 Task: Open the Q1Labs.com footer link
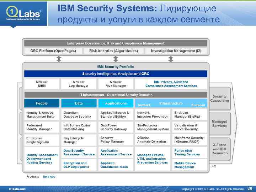[17, 189]
